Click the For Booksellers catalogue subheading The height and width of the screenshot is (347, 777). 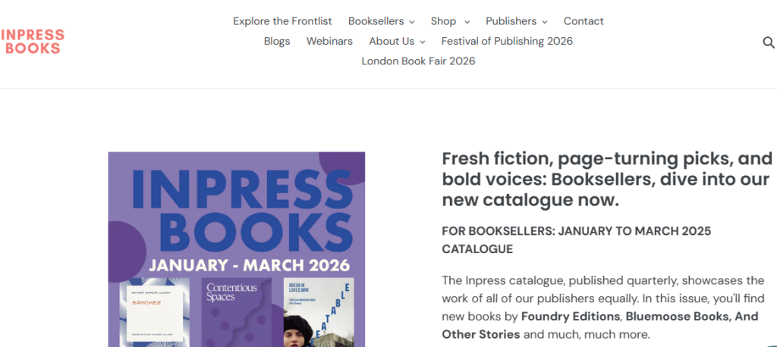[576, 239]
